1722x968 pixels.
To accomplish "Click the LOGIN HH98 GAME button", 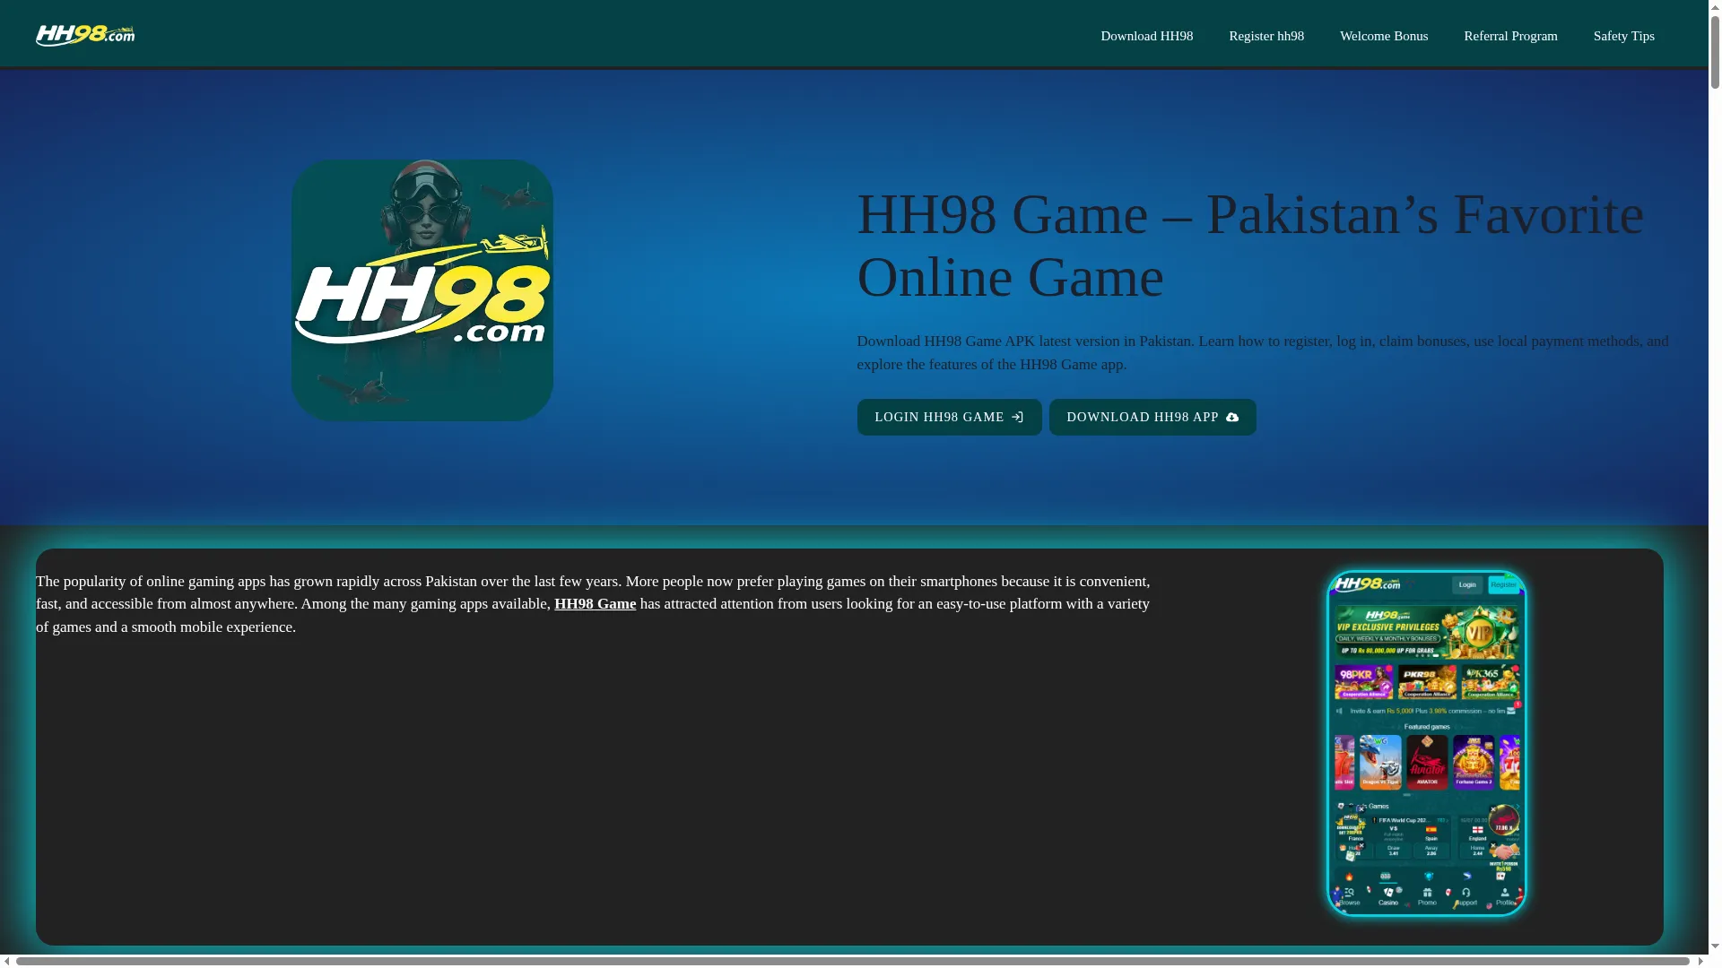I will 949,417.
